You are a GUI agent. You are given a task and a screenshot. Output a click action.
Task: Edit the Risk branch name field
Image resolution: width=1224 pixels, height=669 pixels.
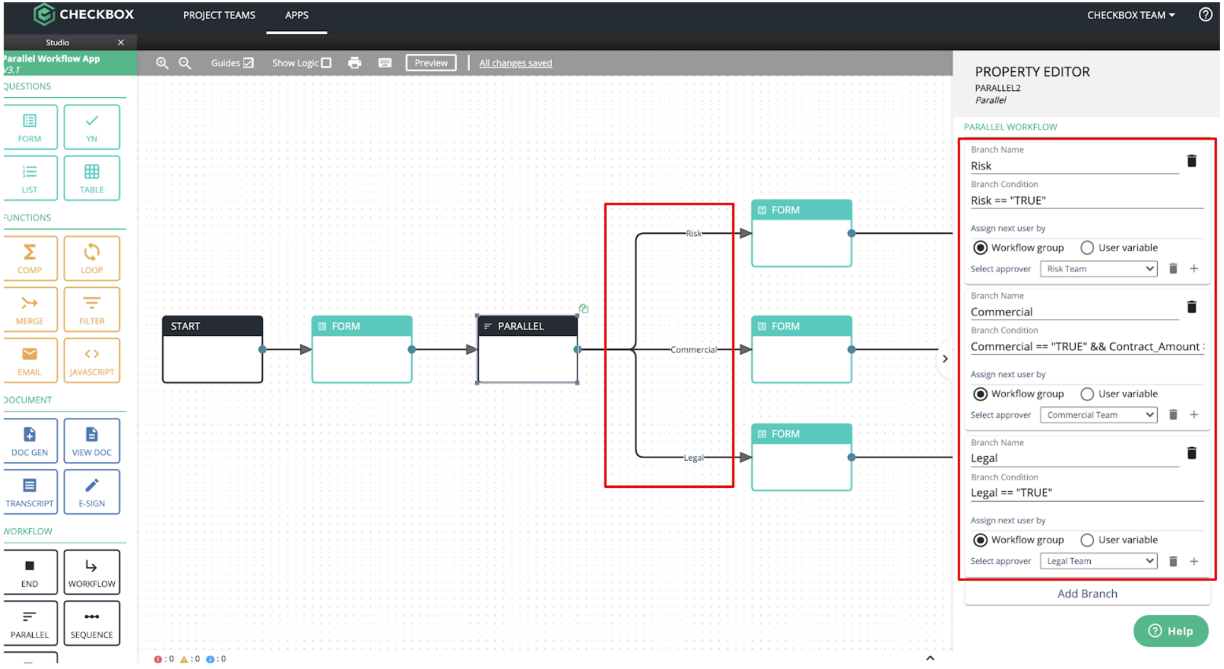pyautogui.click(x=1074, y=166)
